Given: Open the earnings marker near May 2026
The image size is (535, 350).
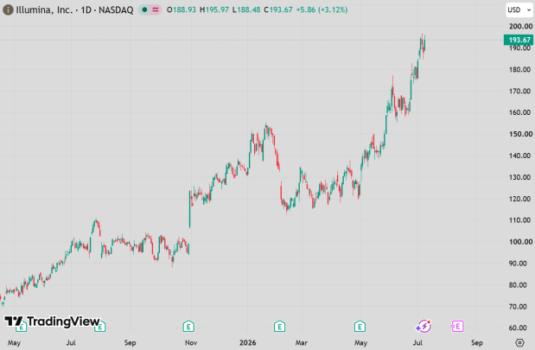Looking at the screenshot, I should [360, 326].
